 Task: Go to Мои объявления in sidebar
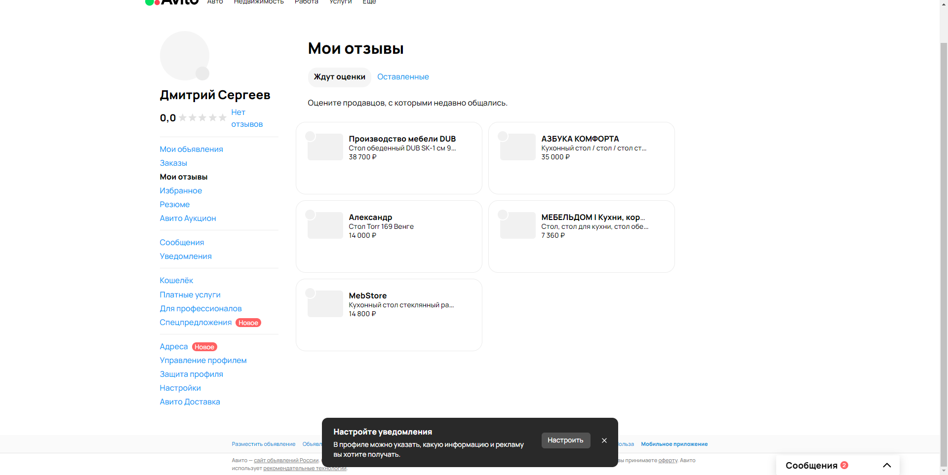click(191, 149)
